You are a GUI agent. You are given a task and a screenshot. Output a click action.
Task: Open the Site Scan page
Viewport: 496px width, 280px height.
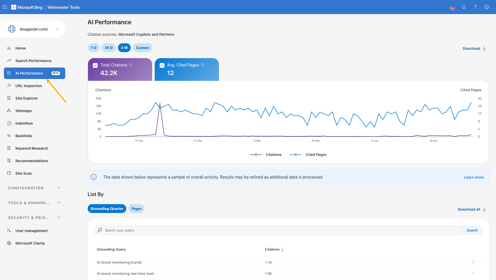click(x=34, y=173)
